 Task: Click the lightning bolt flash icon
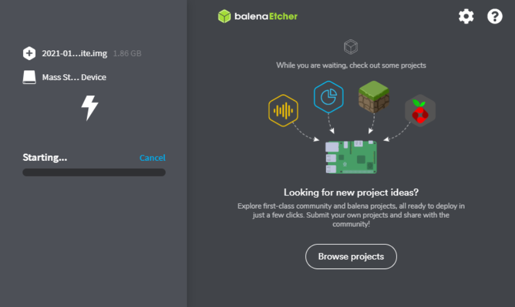[x=90, y=108]
